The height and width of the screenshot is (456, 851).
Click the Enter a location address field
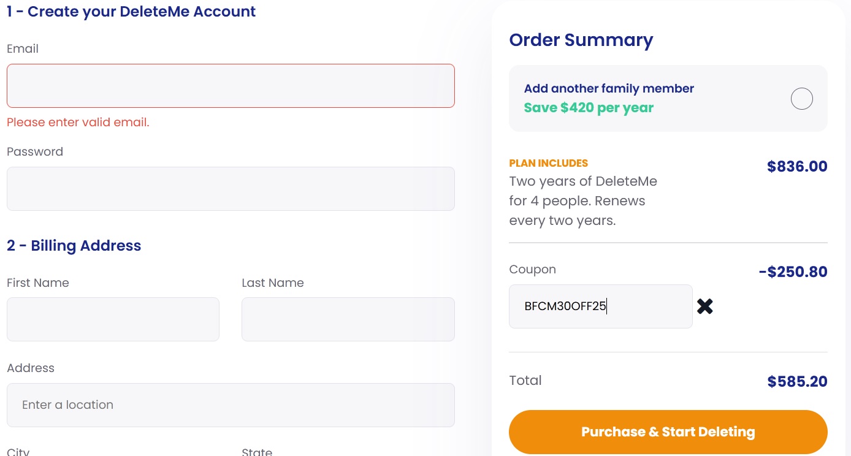(231, 405)
